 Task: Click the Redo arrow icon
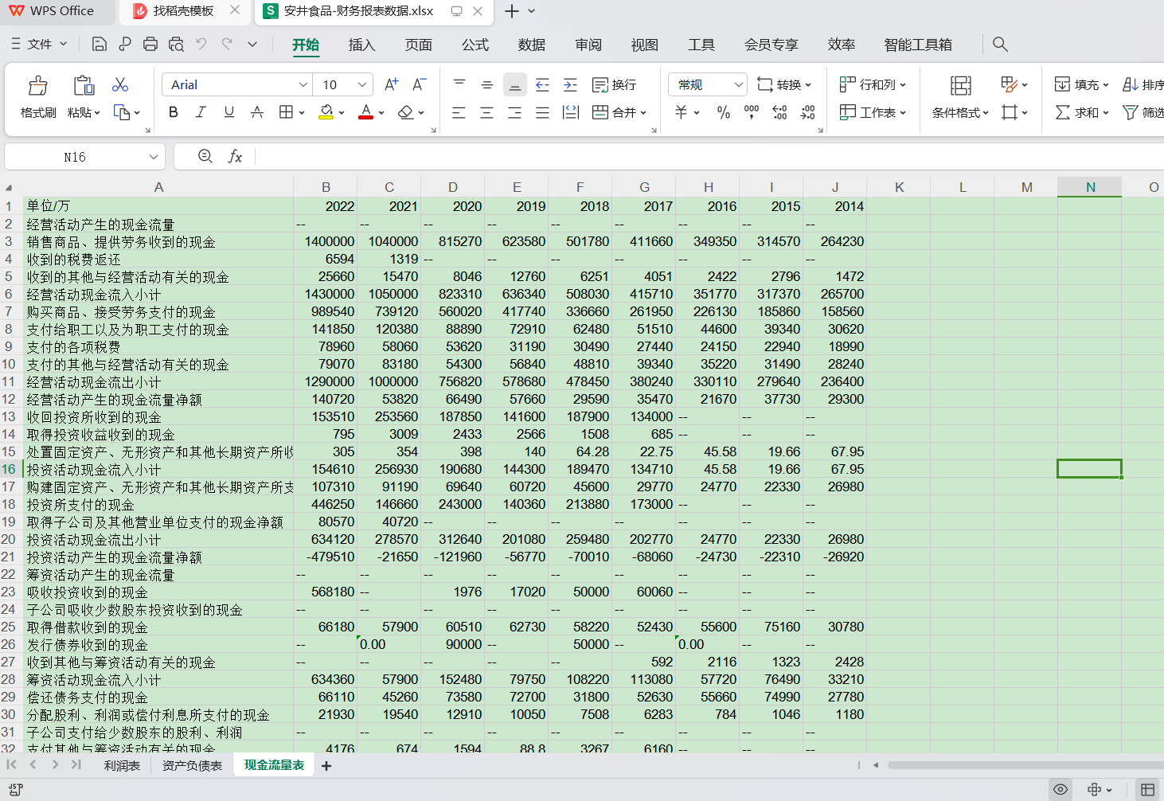(x=227, y=45)
